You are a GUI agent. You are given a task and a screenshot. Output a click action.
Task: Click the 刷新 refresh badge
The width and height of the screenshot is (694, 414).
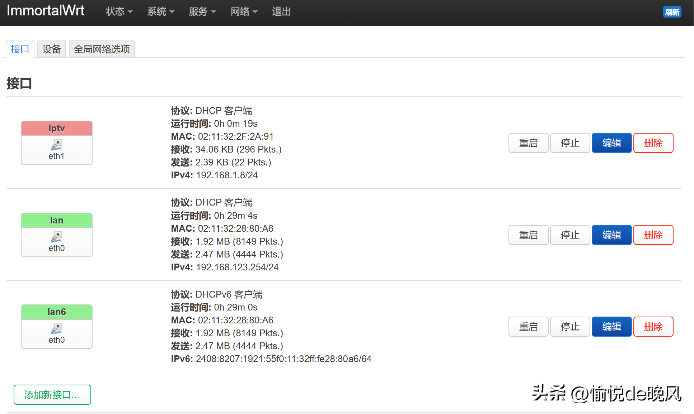[x=672, y=12]
